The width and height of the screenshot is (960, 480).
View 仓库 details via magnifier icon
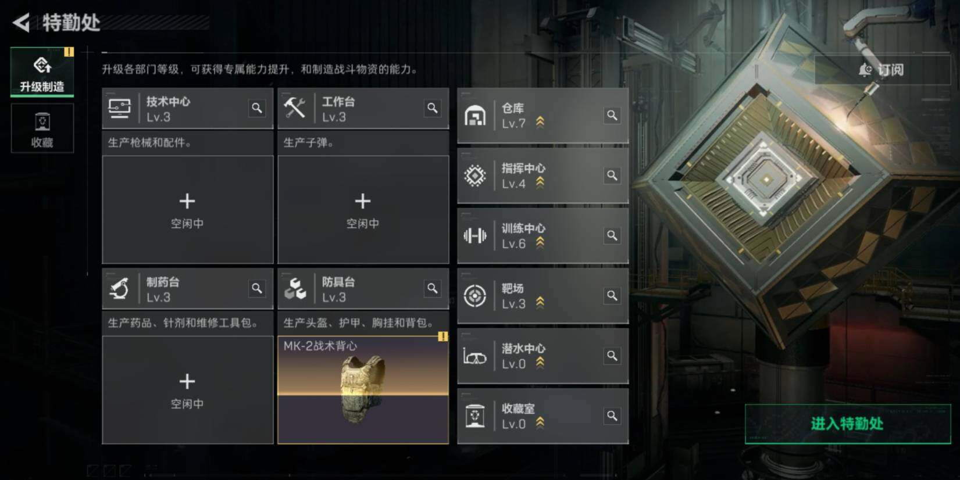612,116
